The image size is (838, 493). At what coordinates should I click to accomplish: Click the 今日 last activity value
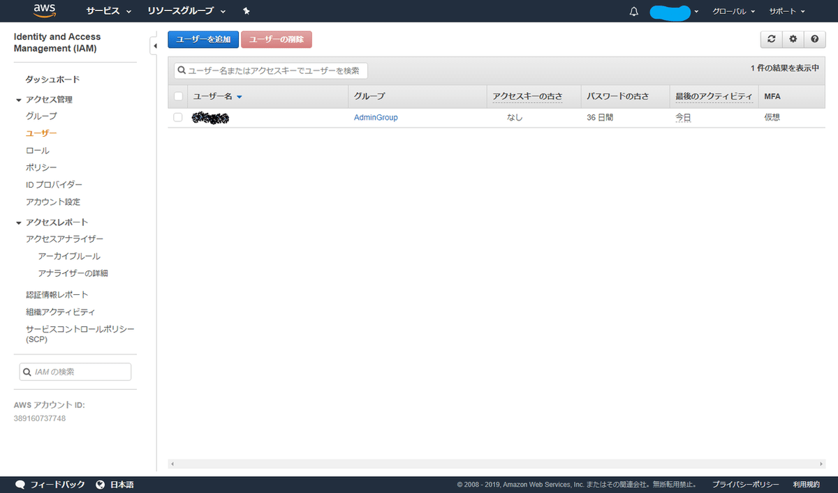click(683, 118)
